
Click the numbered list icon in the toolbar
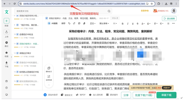tap(168, 23)
